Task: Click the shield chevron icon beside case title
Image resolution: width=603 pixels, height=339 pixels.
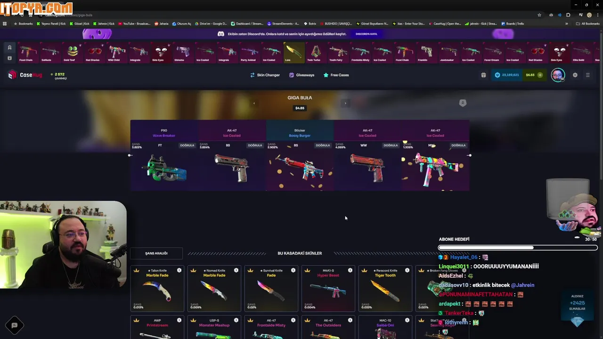Action: 463,103
